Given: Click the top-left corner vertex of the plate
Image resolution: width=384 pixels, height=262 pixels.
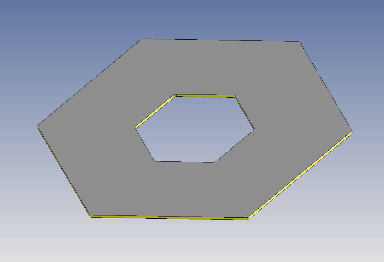Looking at the screenshot, I should (142, 39).
